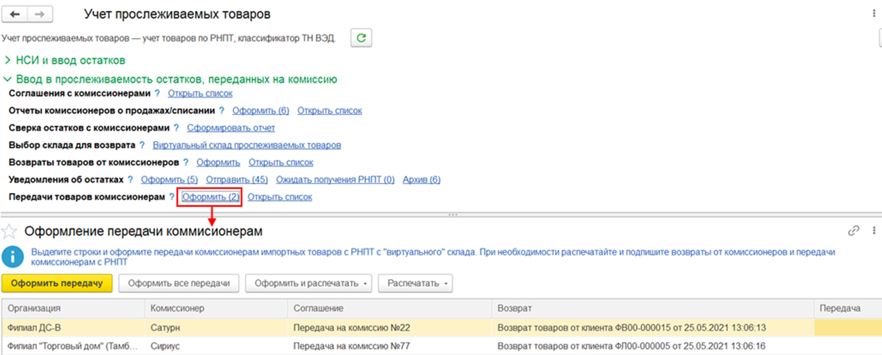Click help question mark beside Соглашения с комиссионерами
The width and height of the screenshot is (882, 355).
point(157,93)
